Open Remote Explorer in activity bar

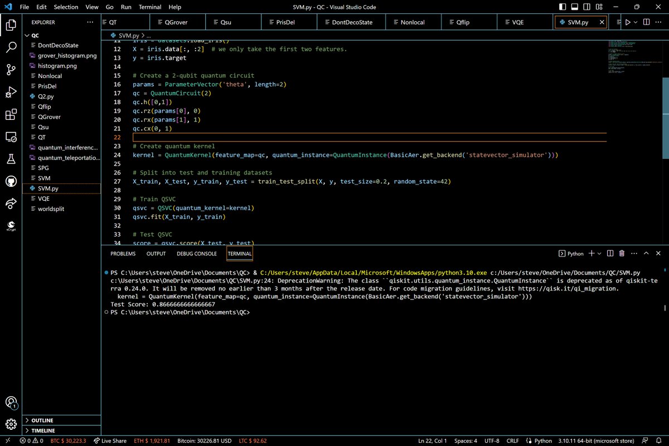pos(11,137)
